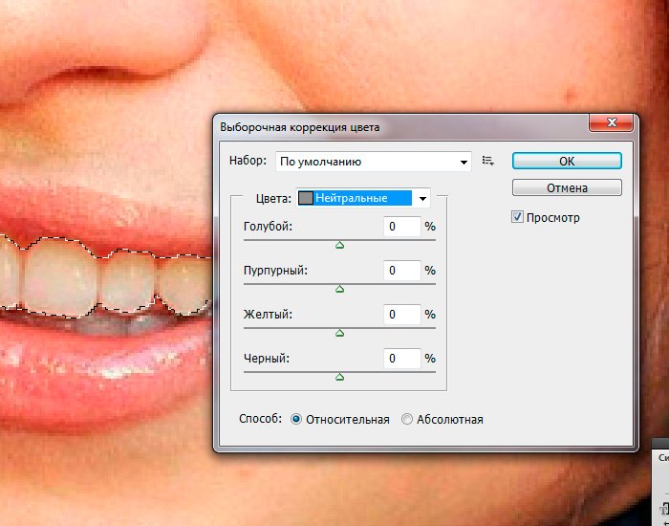669x526 pixels.
Task: Click the Черный slider handle
Action: click(x=339, y=377)
